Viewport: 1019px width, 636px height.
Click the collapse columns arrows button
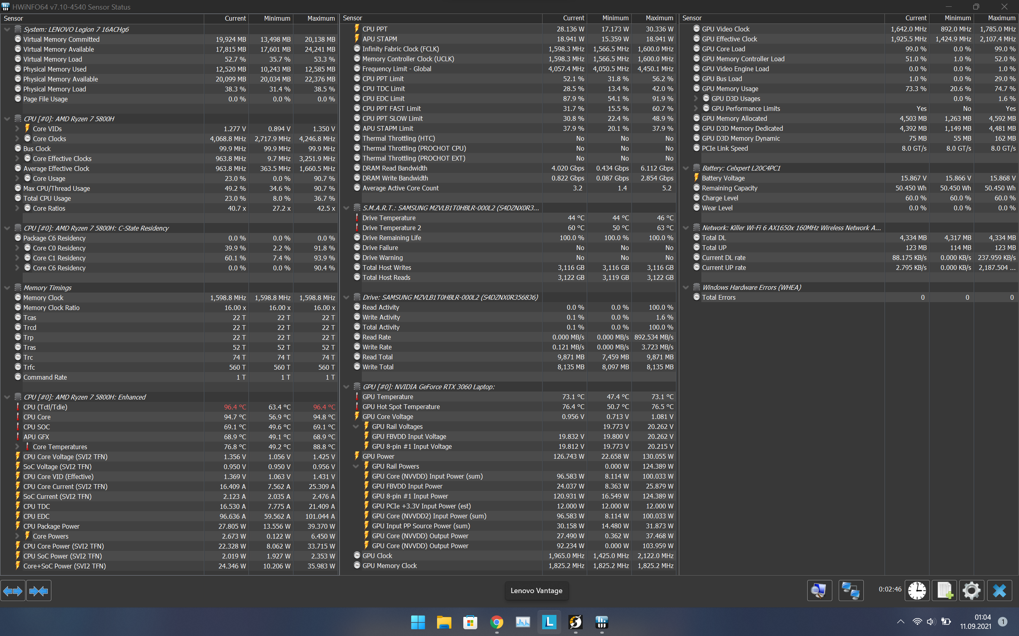point(39,591)
